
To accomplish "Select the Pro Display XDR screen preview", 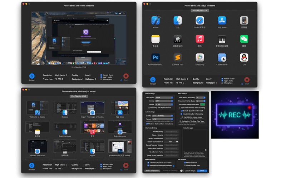I will [x=79, y=38].
